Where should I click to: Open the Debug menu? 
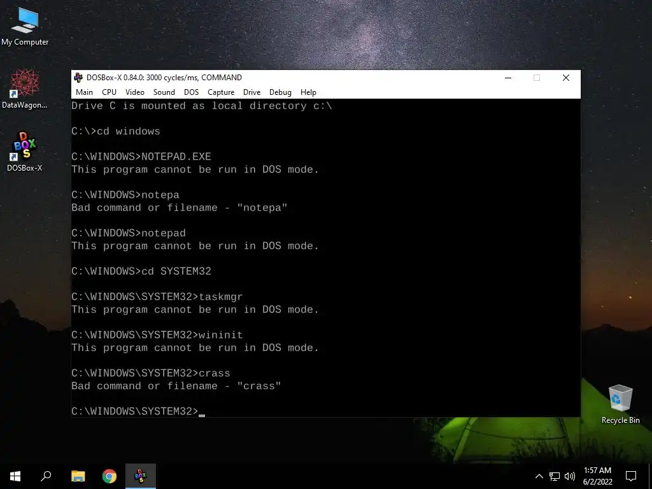pyautogui.click(x=280, y=92)
